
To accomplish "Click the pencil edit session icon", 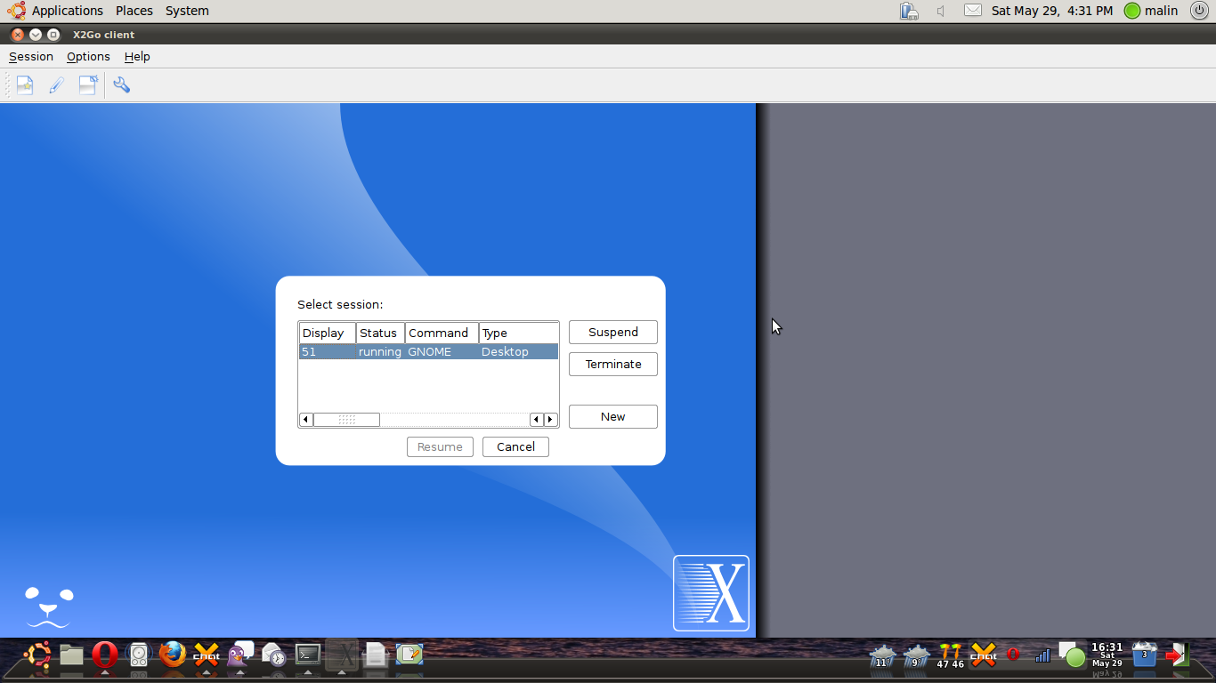I will tap(56, 85).
